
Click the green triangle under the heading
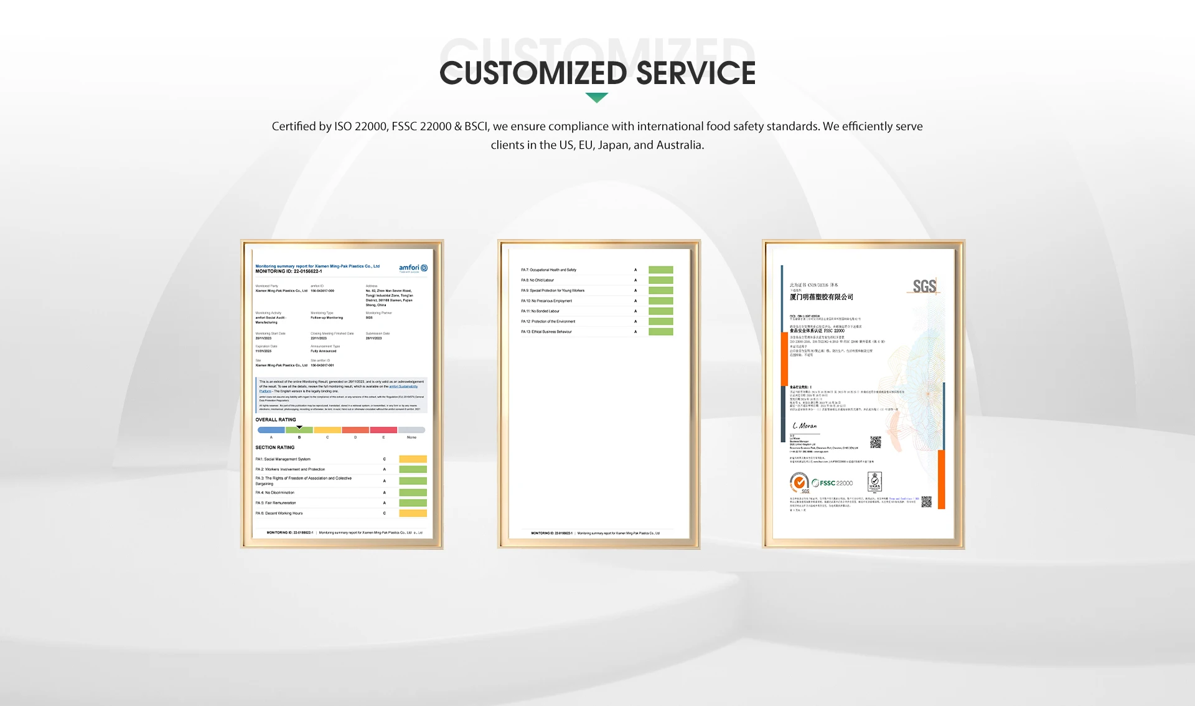(x=597, y=97)
